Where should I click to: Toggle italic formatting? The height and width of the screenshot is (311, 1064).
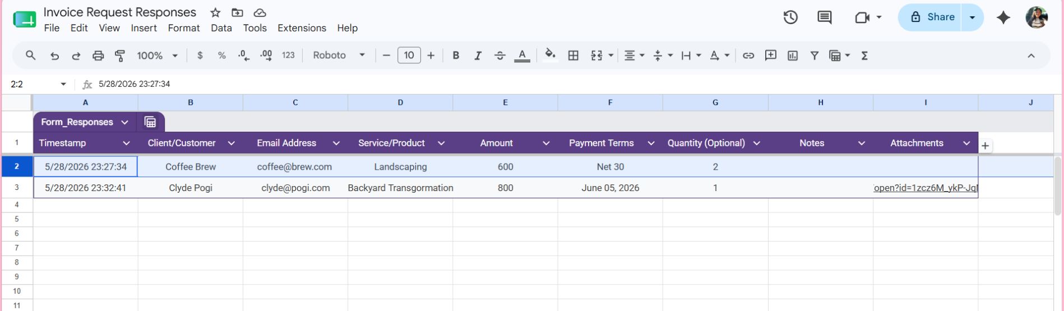pos(478,55)
